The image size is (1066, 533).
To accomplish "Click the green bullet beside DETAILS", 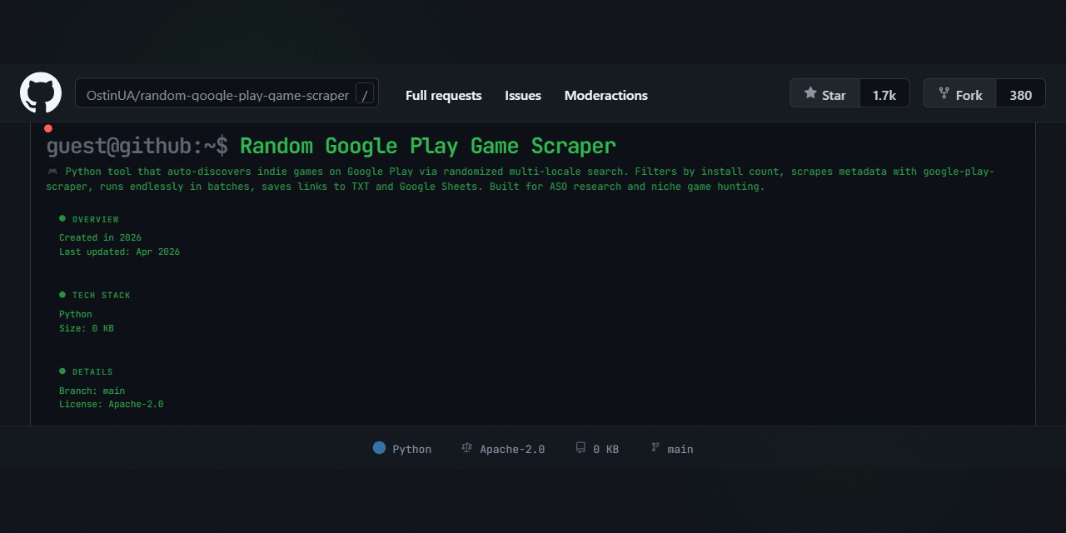I will (62, 371).
